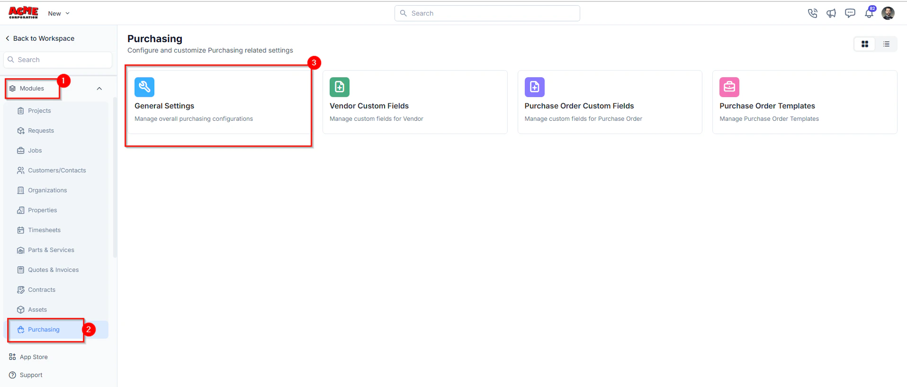
Task: Click the Purchasing page heading
Action: click(155, 39)
